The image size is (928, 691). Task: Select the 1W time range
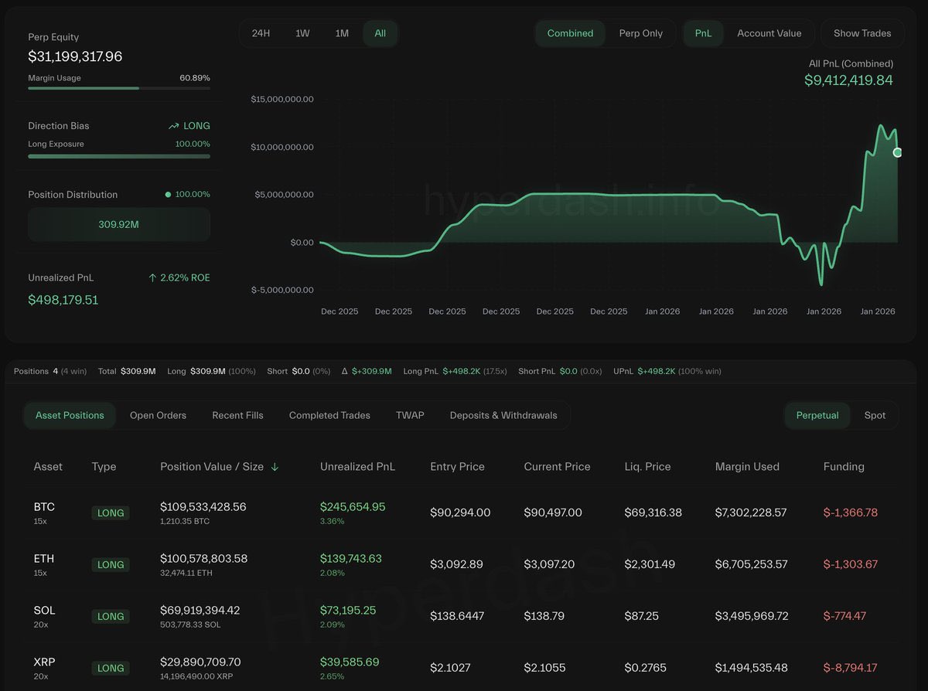click(302, 33)
